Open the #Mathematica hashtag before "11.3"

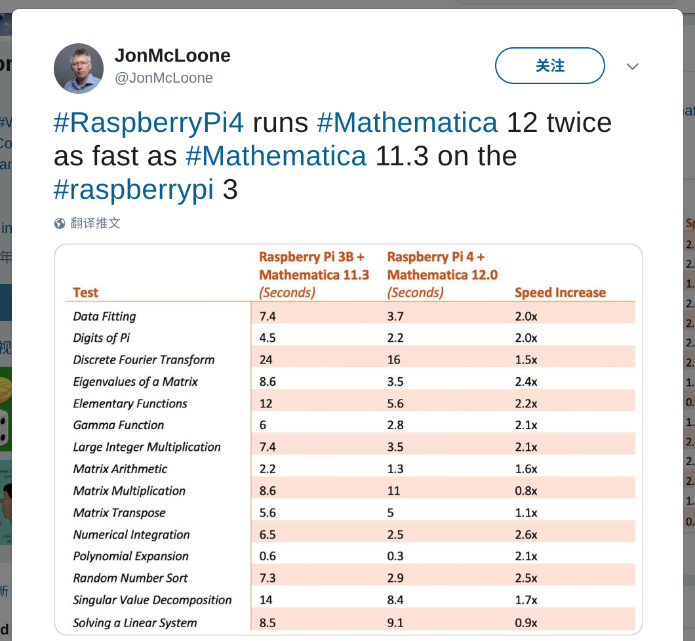tap(276, 156)
